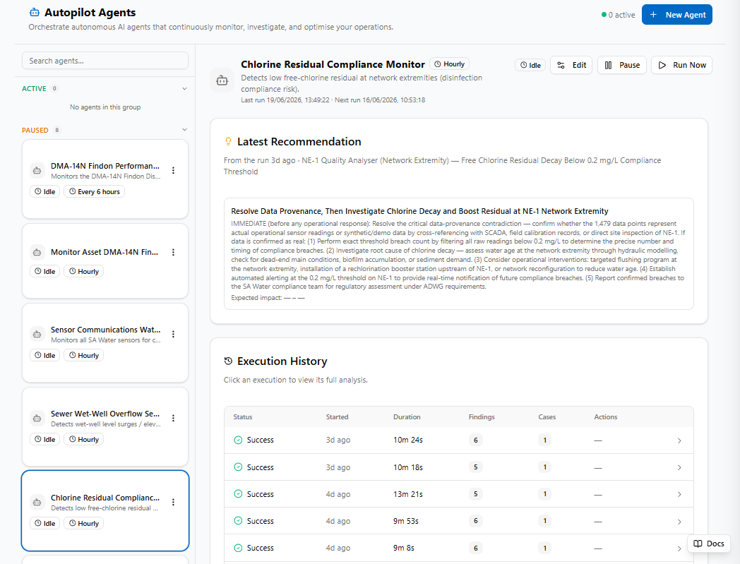Click robot icon on DMA-14N Findon Performance card

tap(37, 170)
